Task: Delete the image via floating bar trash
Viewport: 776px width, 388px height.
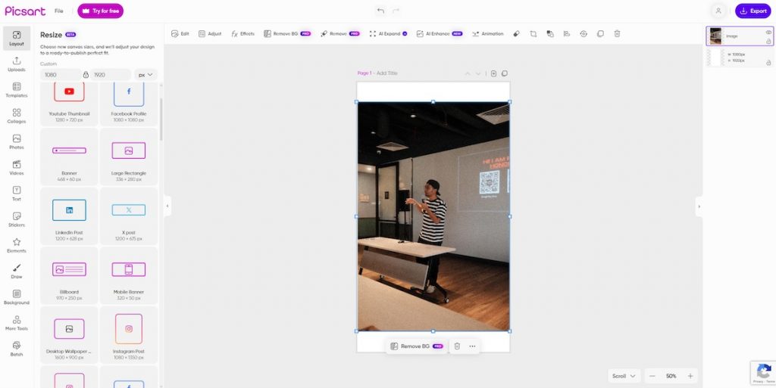Action: pyautogui.click(x=457, y=346)
